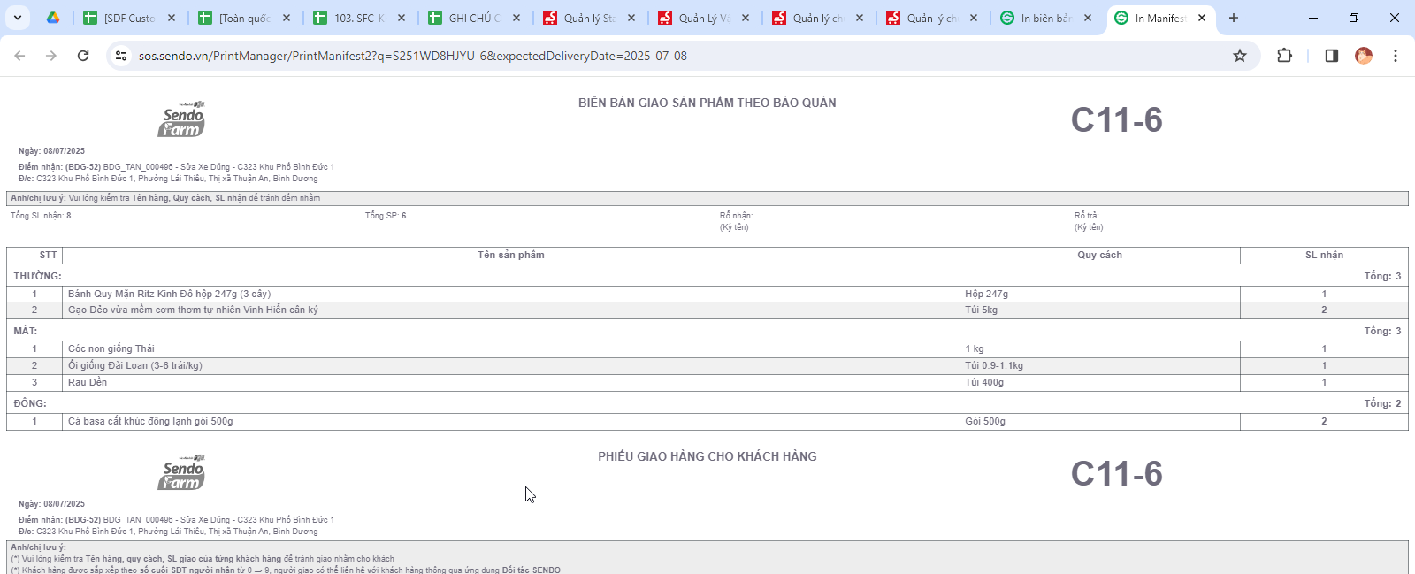
Task: Bookmark this page with star icon
Action: pos(1240,56)
